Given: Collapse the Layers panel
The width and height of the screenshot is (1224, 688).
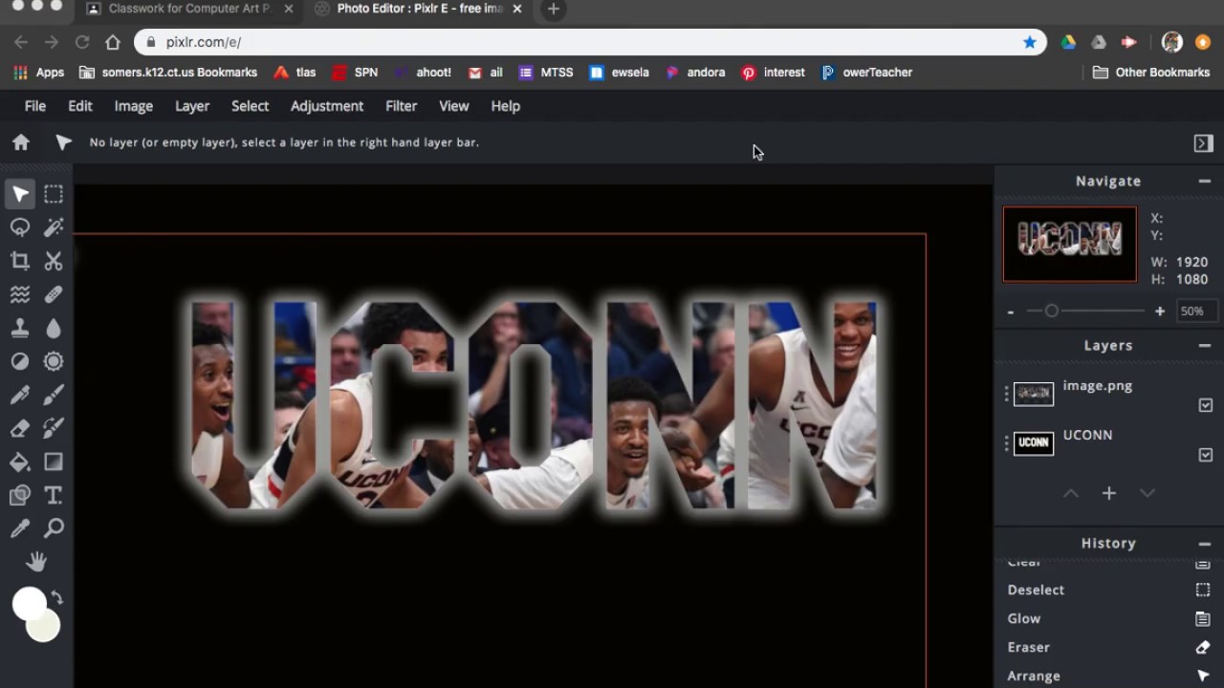Looking at the screenshot, I should pos(1205,345).
